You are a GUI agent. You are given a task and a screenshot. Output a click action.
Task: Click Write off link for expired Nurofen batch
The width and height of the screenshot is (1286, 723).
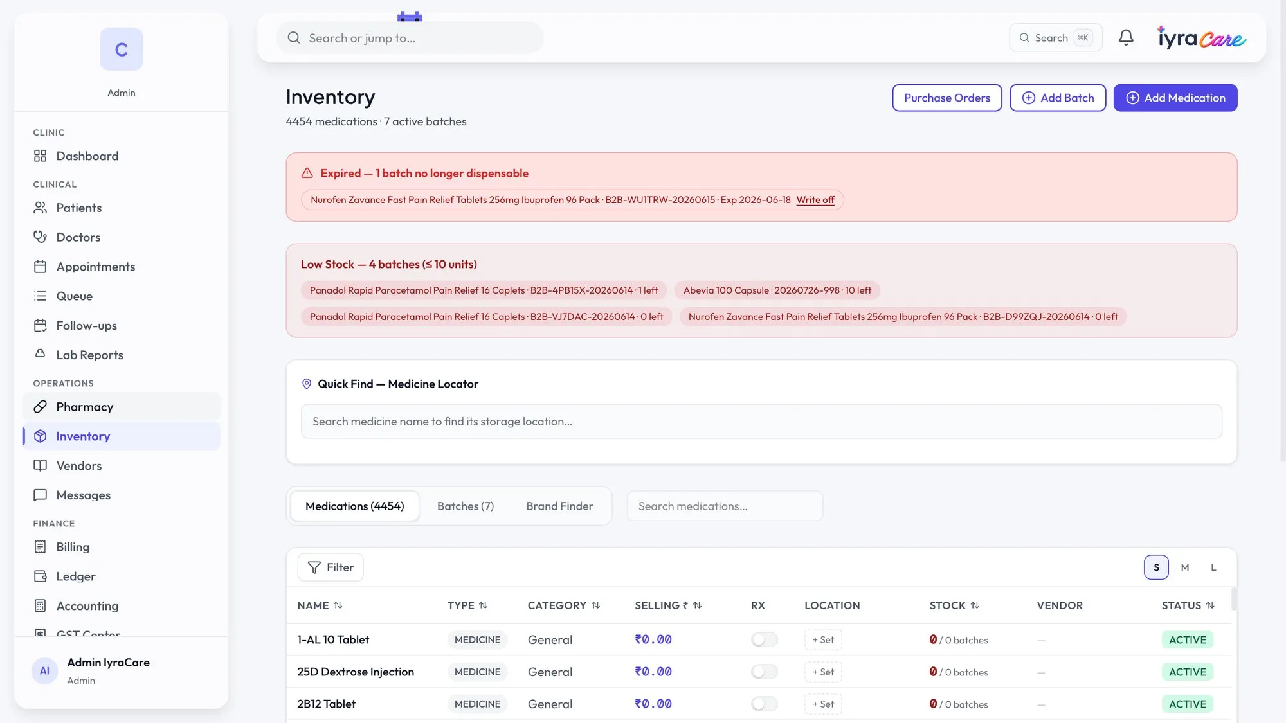(815, 200)
